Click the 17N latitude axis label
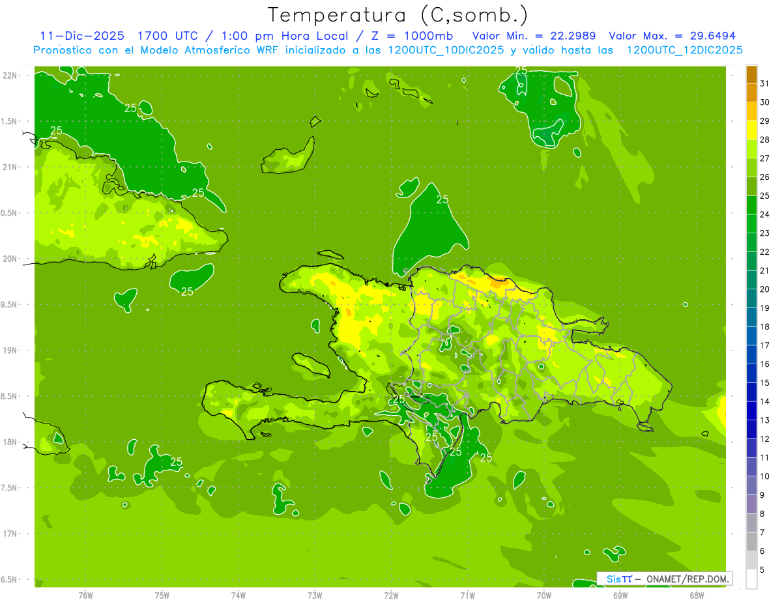Viewport: 782px width, 604px height. [x=10, y=534]
